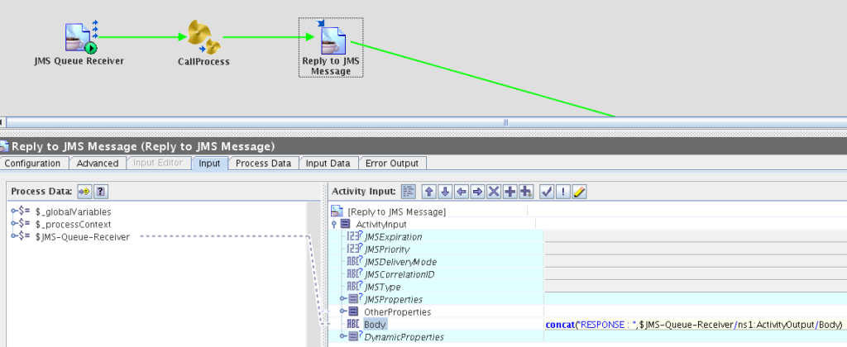Screen dimensions: 847x347
Task: Click the delete X toolbar button
Action: click(x=494, y=192)
